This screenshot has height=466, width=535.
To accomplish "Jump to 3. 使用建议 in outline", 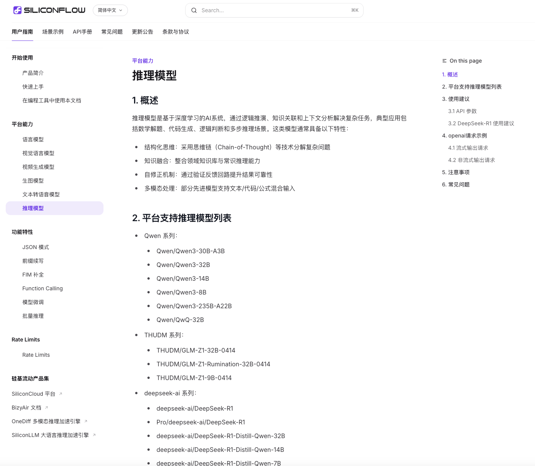I will pyautogui.click(x=456, y=99).
